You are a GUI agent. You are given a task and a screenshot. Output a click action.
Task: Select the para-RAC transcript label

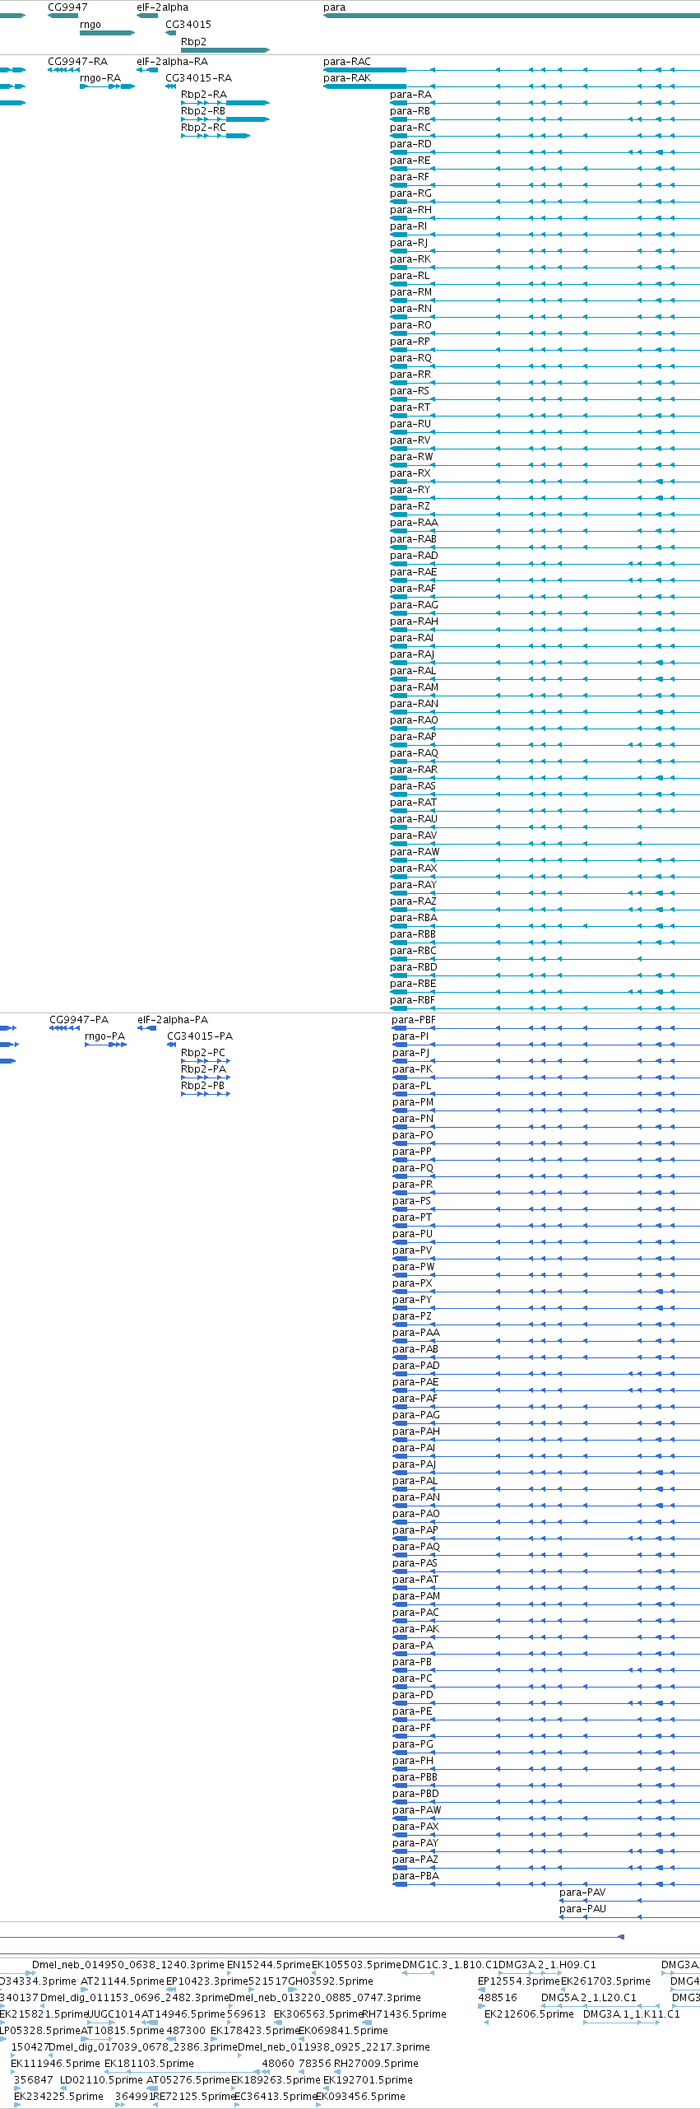[347, 62]
